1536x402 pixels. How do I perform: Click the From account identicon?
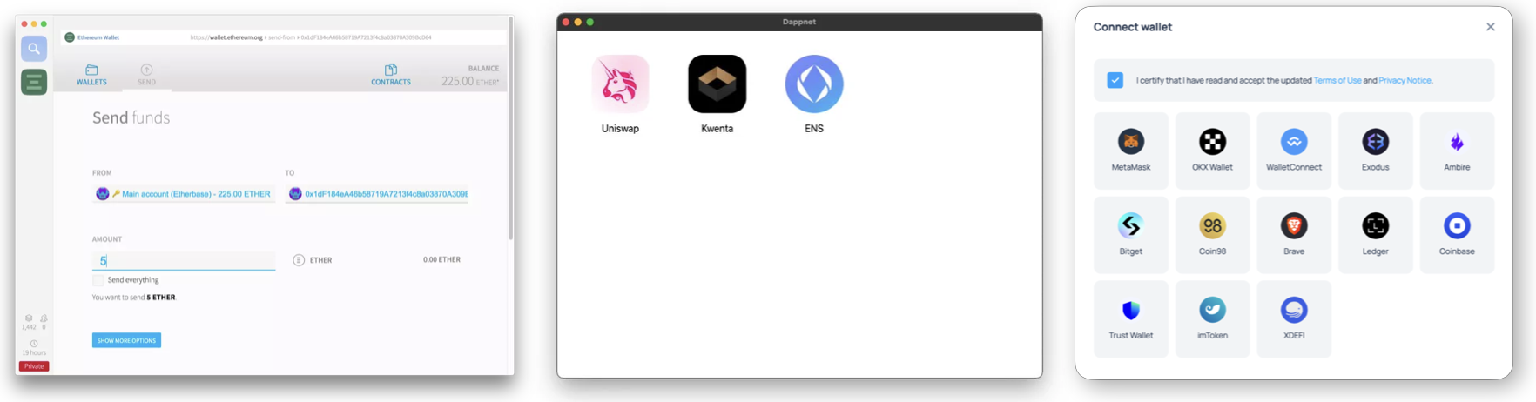tap(103, 194)
